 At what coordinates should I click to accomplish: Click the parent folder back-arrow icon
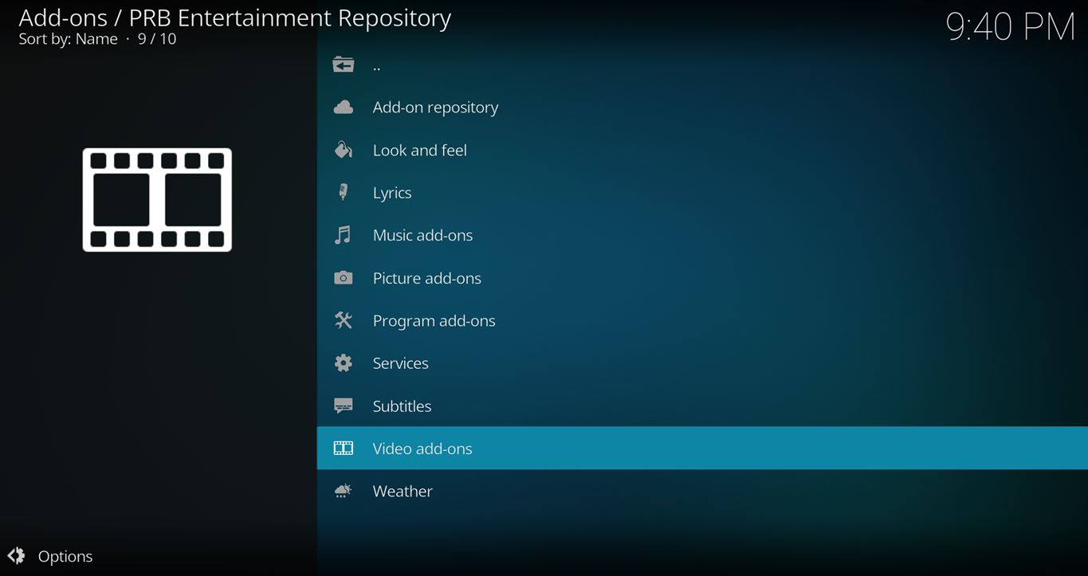click(344, 65)
